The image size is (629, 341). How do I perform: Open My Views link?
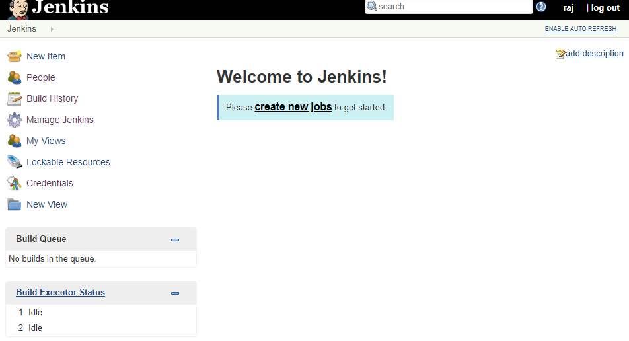coord(46,141)
